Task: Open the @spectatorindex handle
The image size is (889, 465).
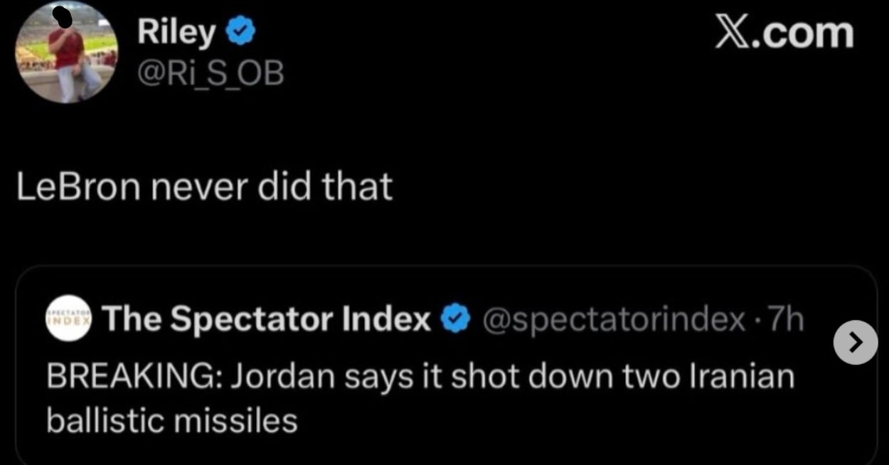Action: (x=614, y=321)
